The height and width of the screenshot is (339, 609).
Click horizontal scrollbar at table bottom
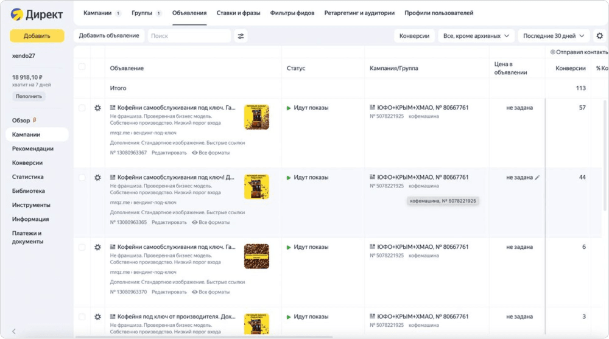pos(204,337)
